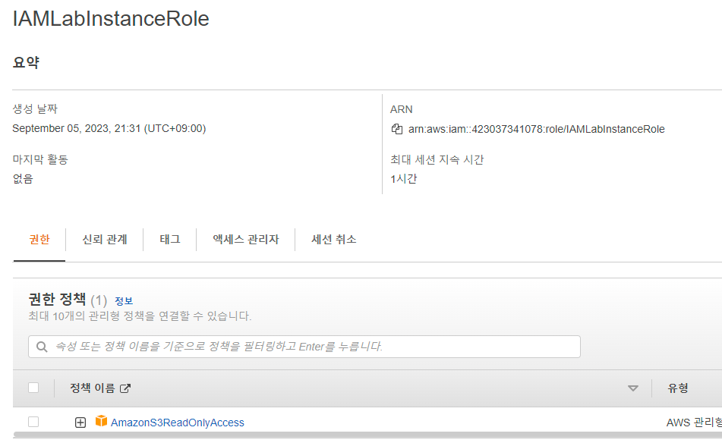Open the 태그 tab
The height and width of the screenshot is (443, 722).
[170, 239]
